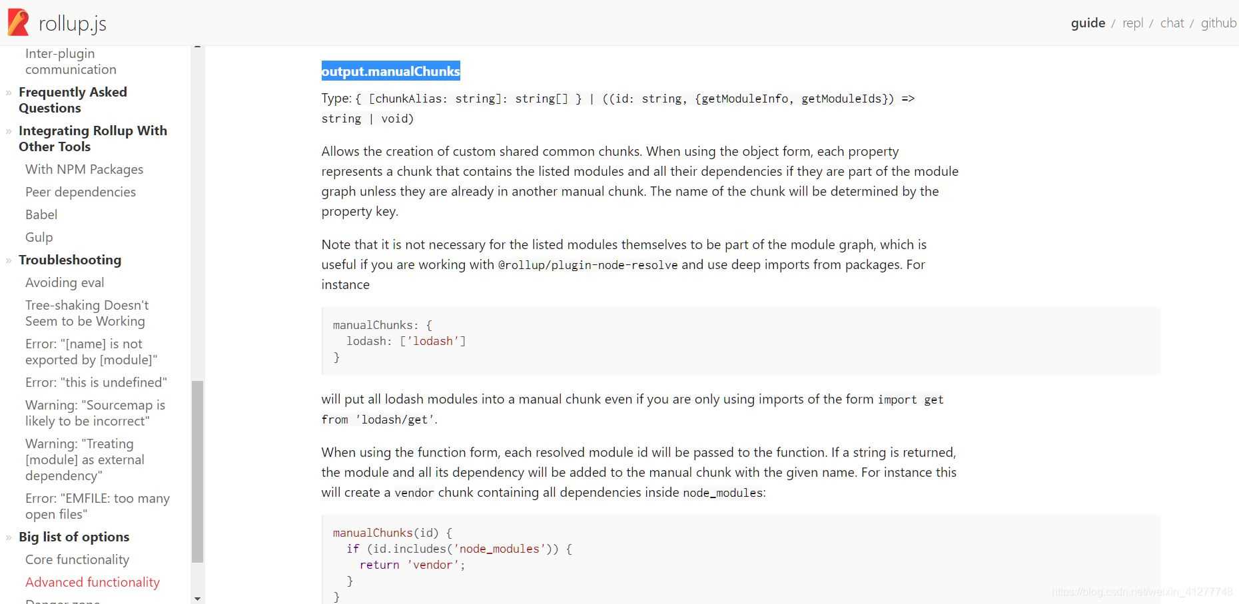
Task: Select the With NPM Packages sidebar item
Action: (84, 169)
